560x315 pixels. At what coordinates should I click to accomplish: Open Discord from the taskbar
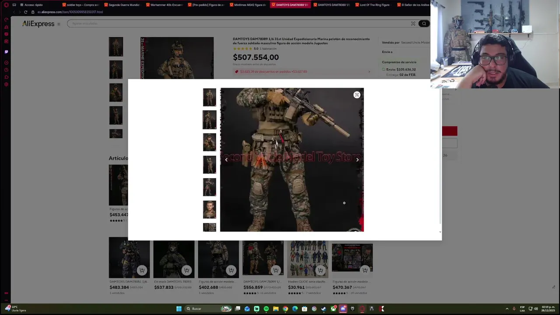coord(343,309)
